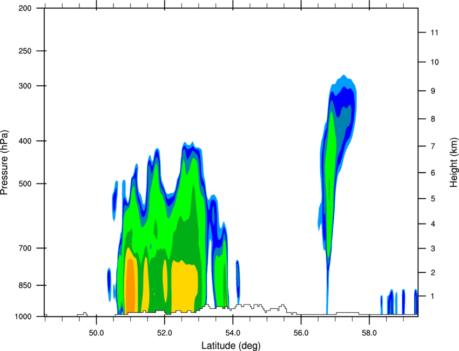Image resolution: width=459 pixels, height=351 pixels.
Task: Click the 52.0 latitude tick label
Action: [165, 333]
